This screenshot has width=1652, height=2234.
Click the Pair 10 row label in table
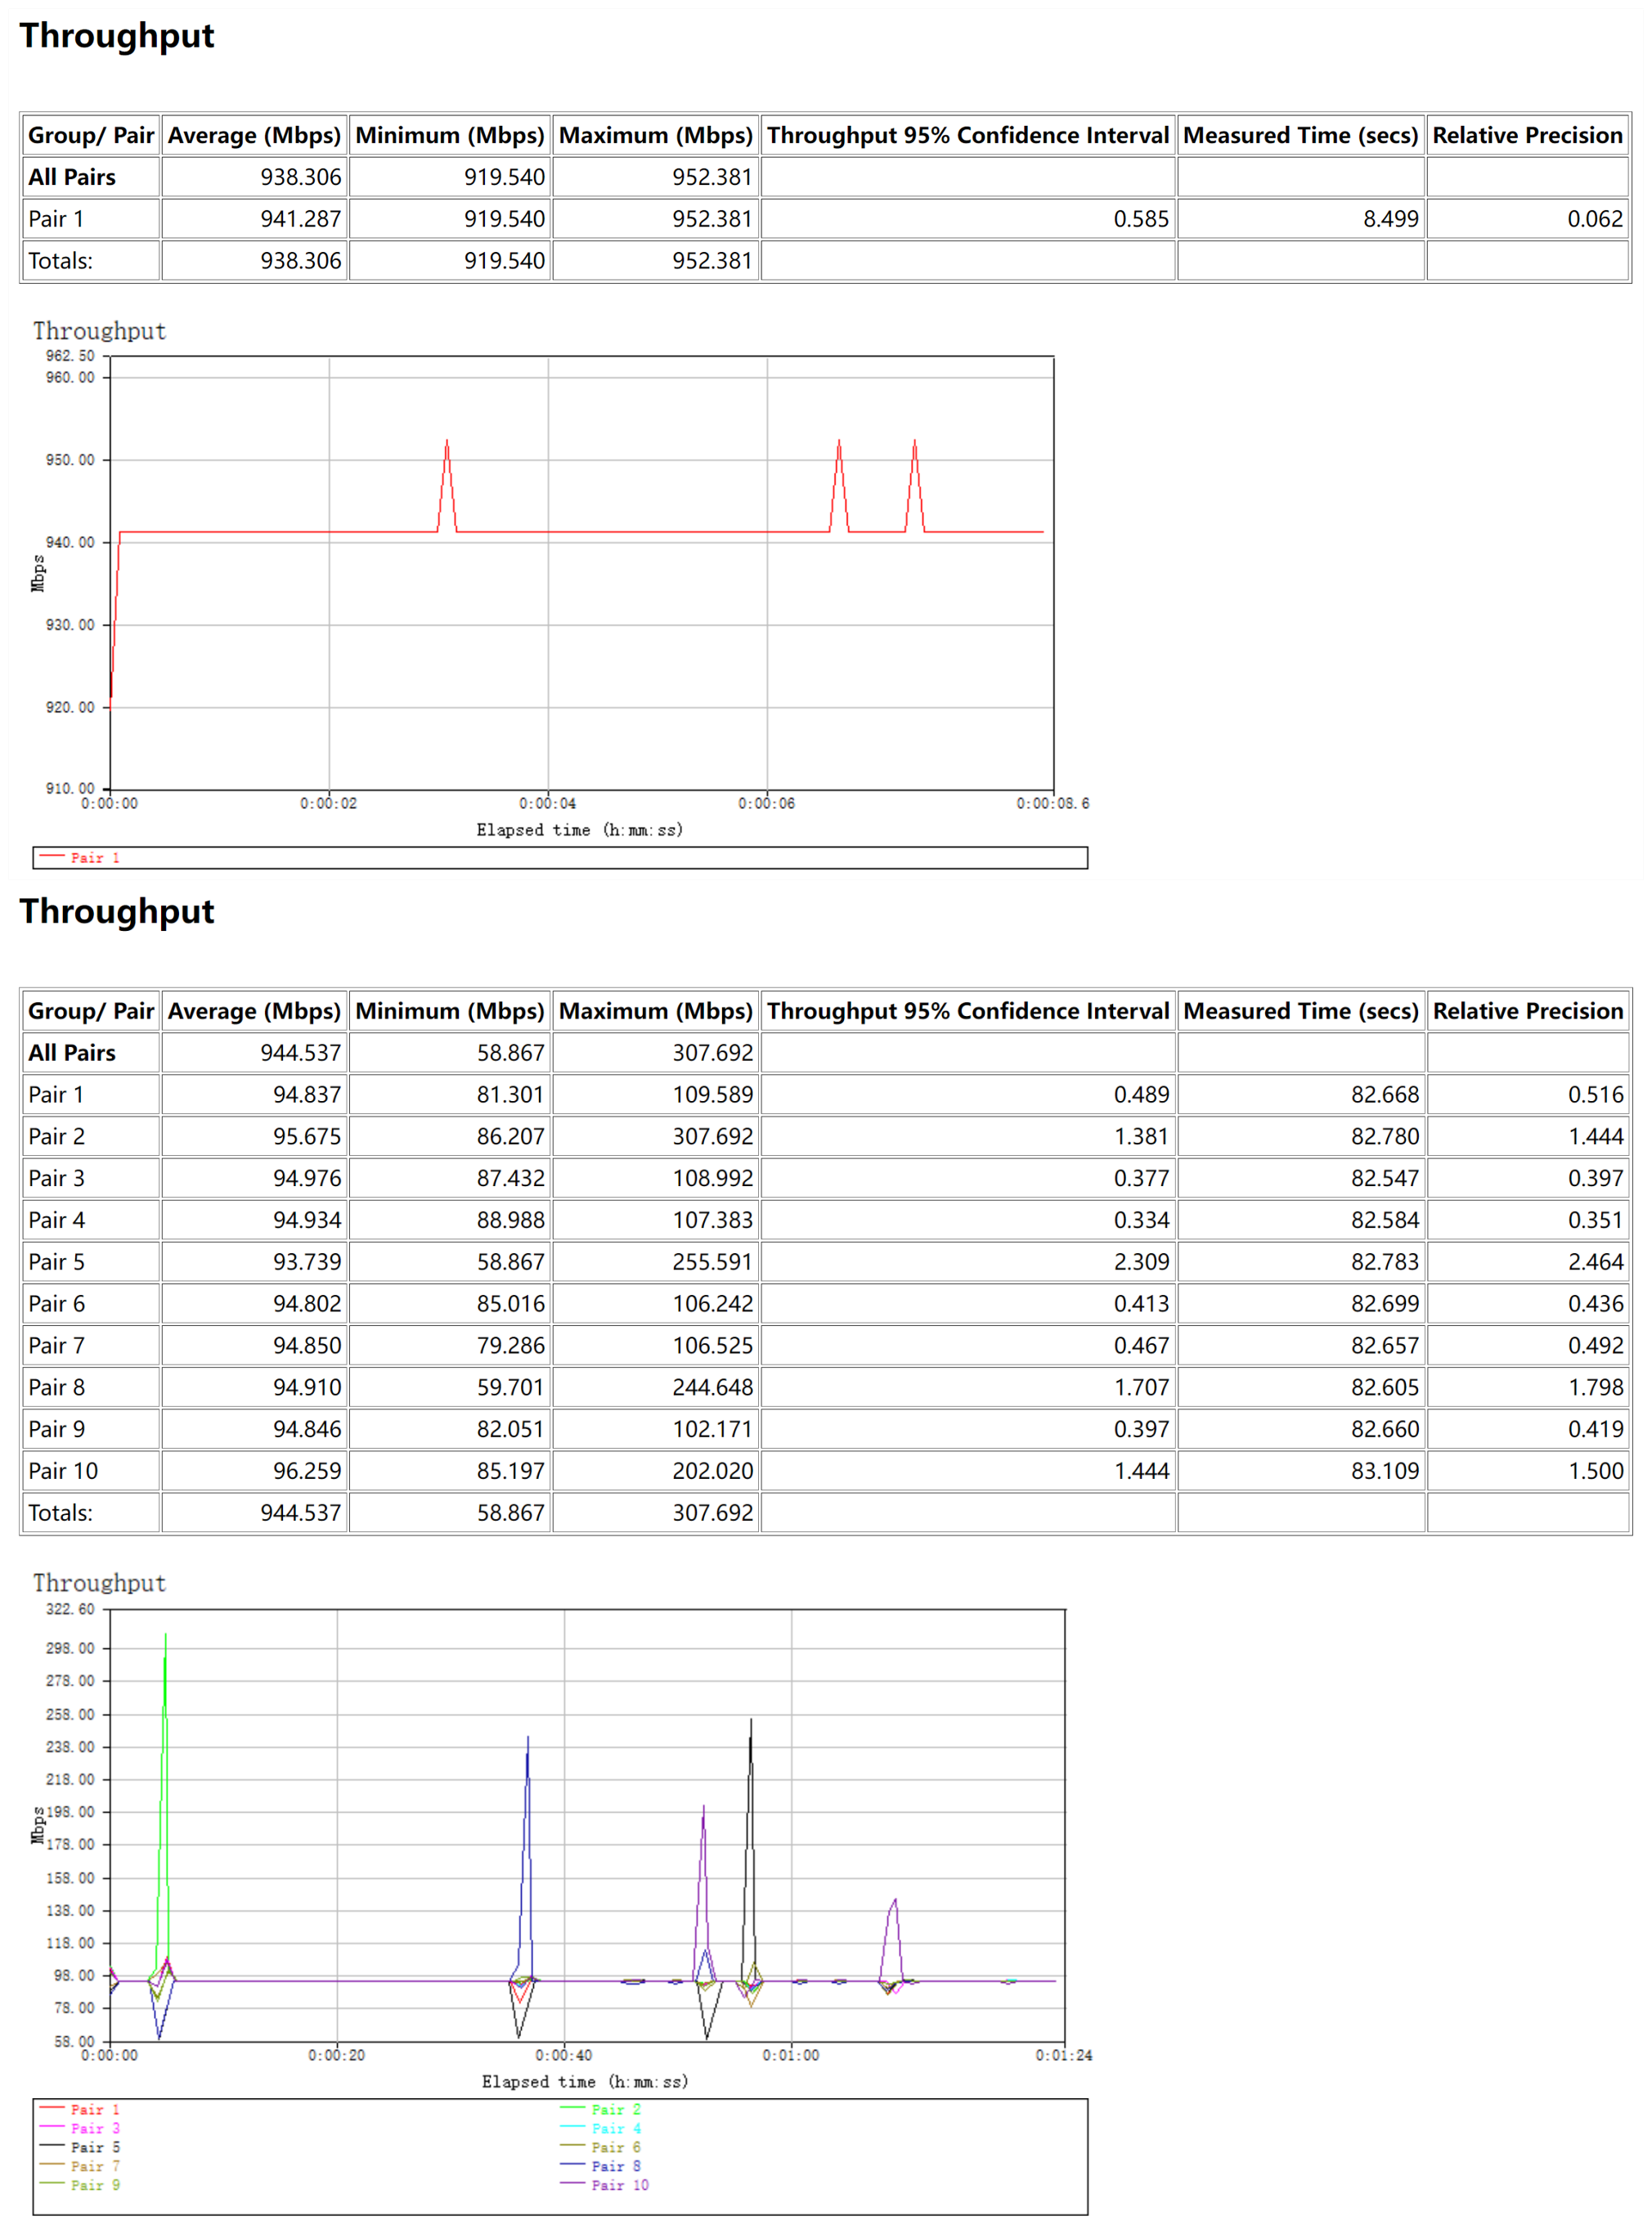tap(63, 1471)
